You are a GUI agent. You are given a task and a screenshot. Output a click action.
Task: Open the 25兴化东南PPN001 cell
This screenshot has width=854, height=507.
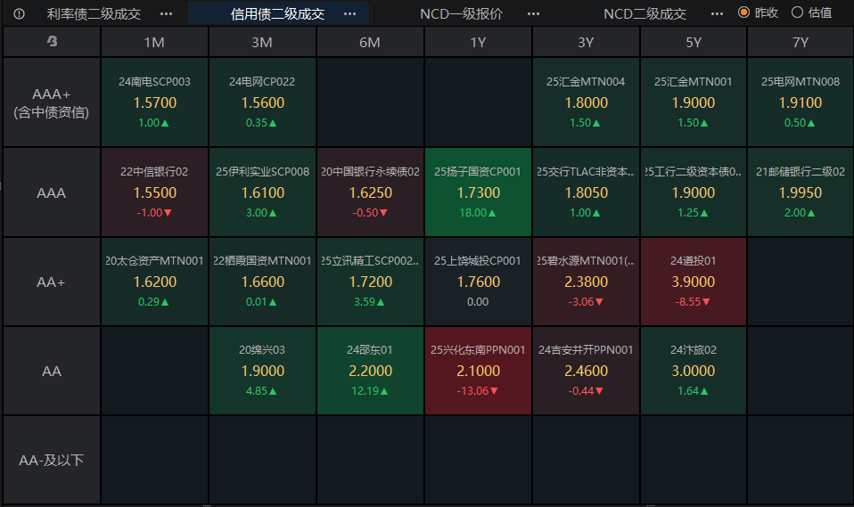click(x=478, y=371)
